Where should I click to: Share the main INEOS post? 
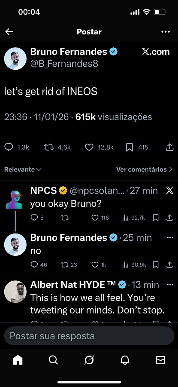[169, 147]
